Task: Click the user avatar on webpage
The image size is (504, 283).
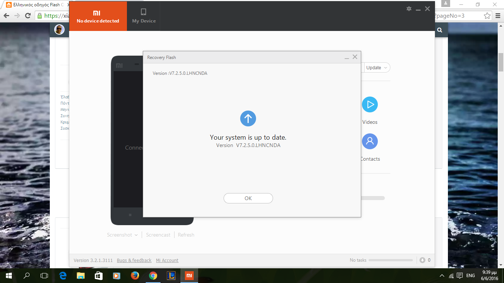Action: 59,30
